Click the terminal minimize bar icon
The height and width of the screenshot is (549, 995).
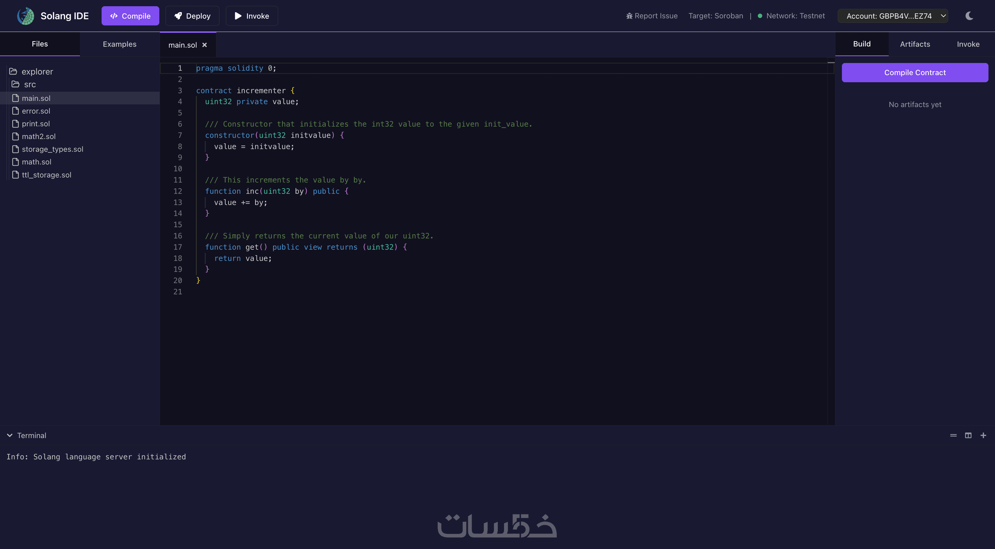pos(953,435)
